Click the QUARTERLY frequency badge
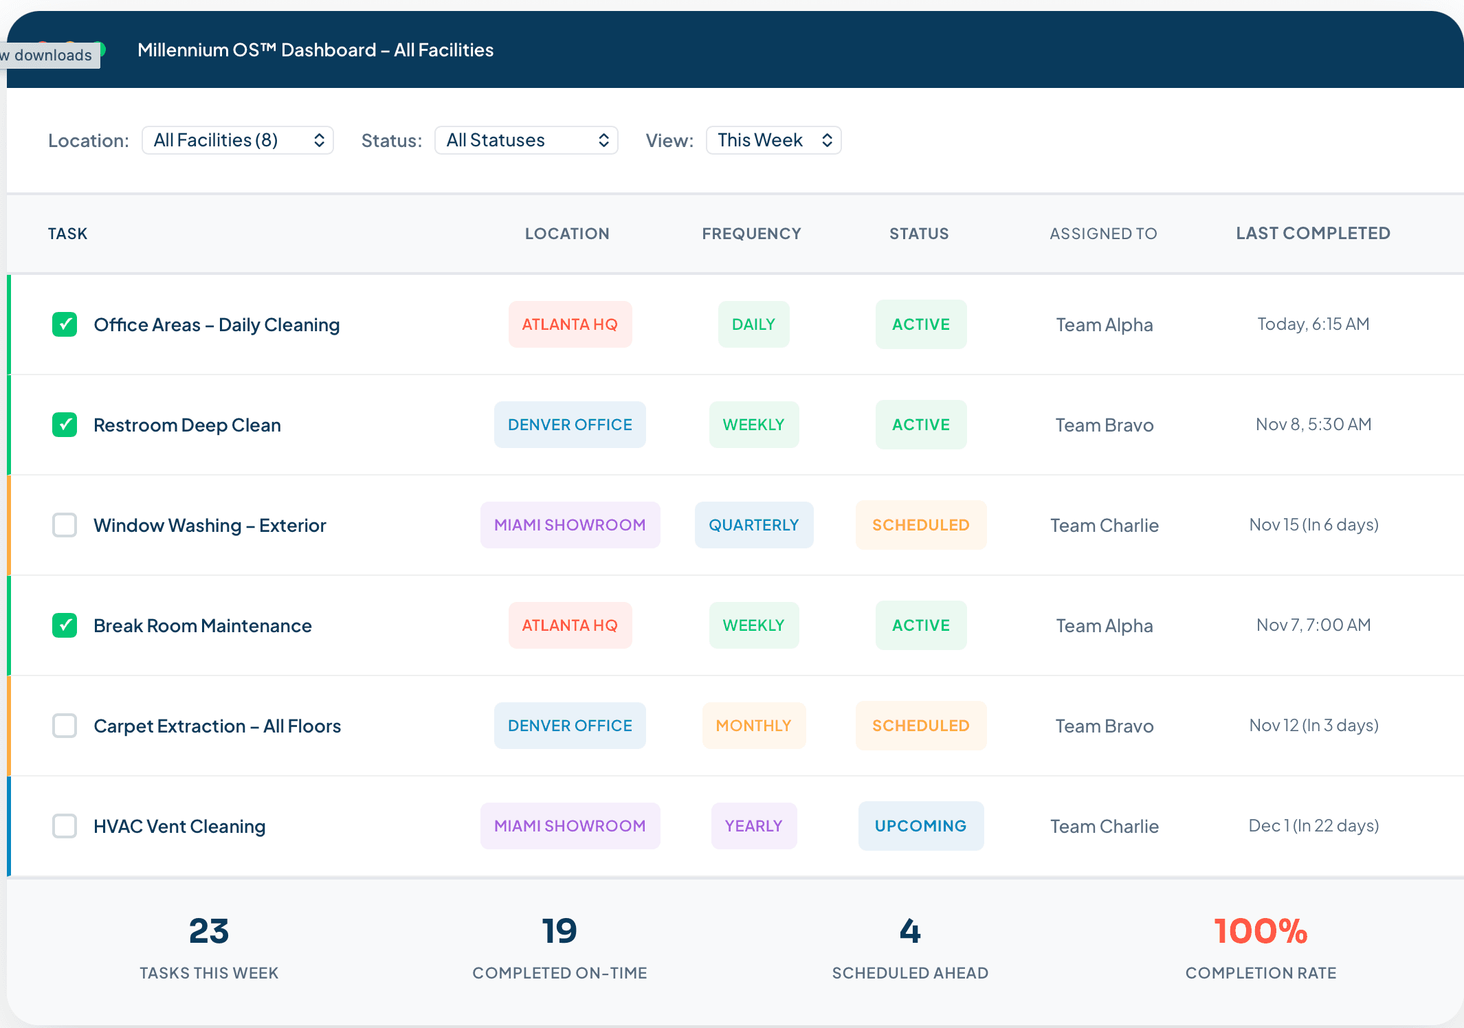The height and width of the screenshot is (1028, 1464). tap(753, 525)
